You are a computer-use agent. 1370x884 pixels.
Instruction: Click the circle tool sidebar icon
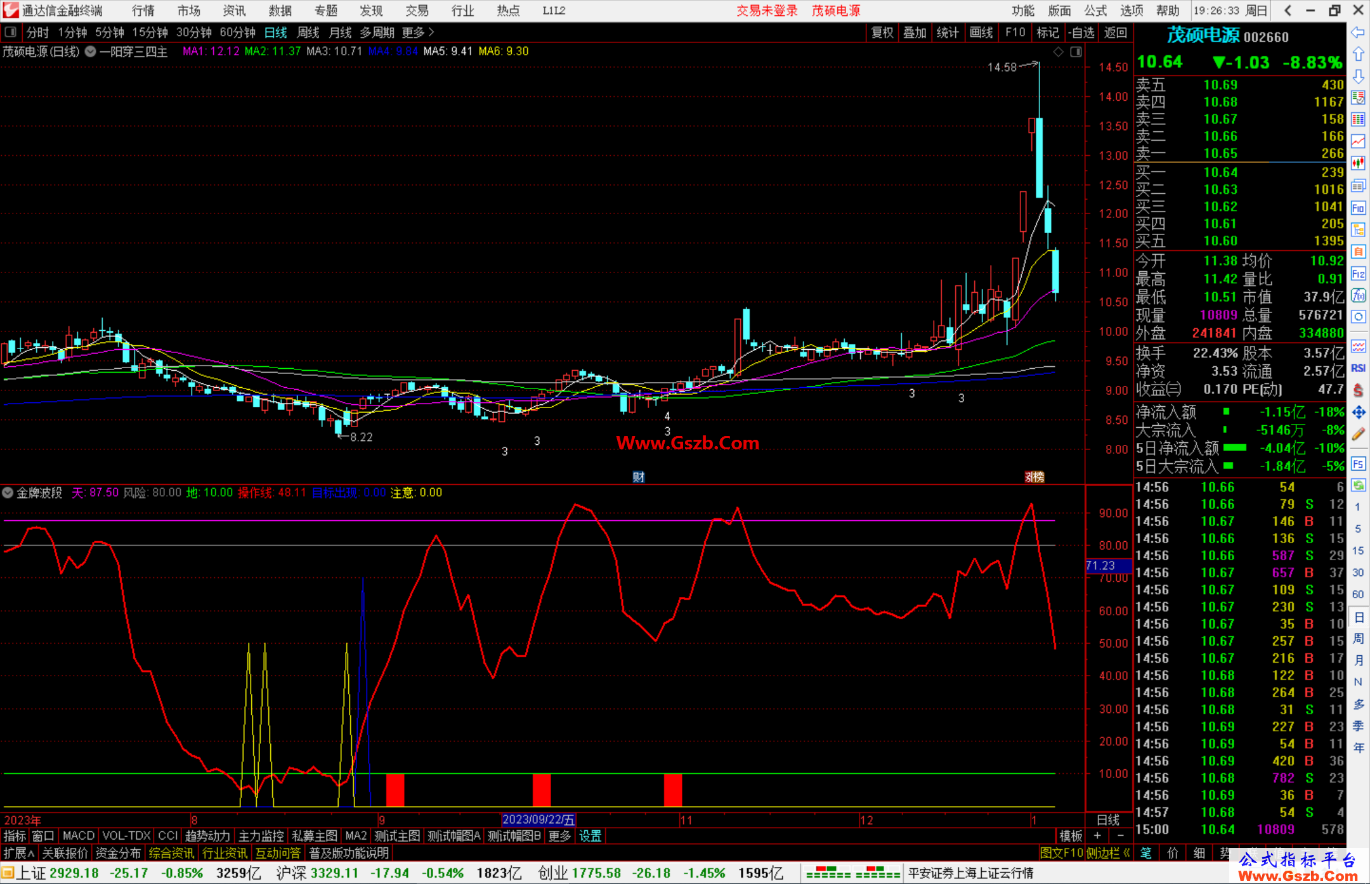(1358, 317)
